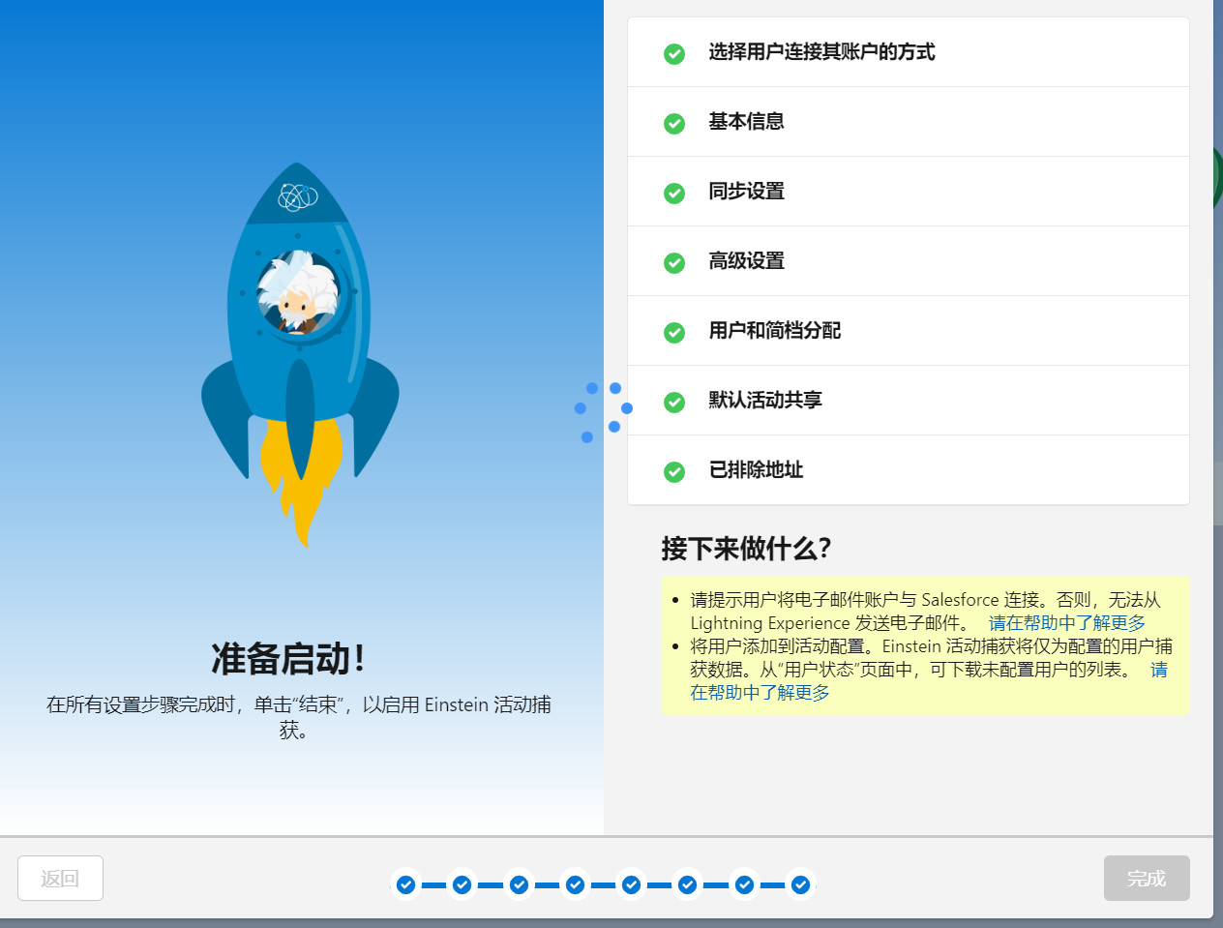Select the last progress step circle

pyautogui.click(x=800, y=883)
